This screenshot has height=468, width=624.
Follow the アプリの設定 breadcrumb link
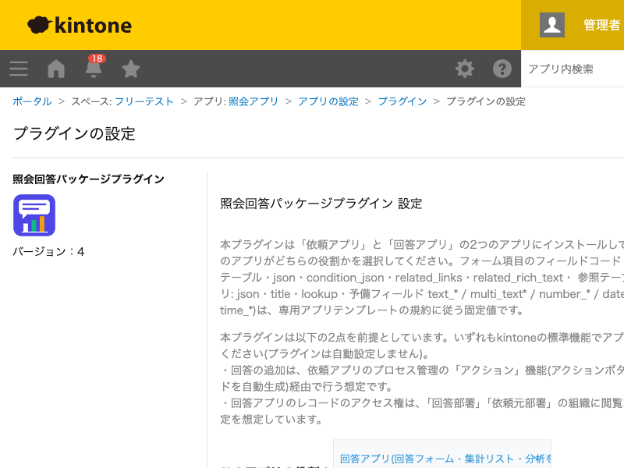point(328,101)
